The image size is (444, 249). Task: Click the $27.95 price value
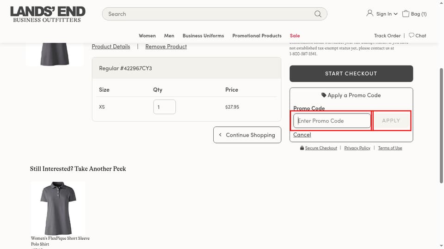tap(232, 107)
